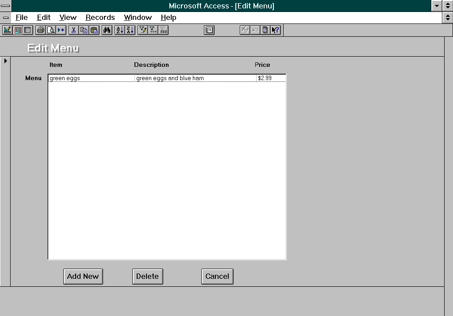Click the Find binoculars icon

pos(107,30)
